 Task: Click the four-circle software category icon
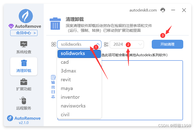coord(53,44)
